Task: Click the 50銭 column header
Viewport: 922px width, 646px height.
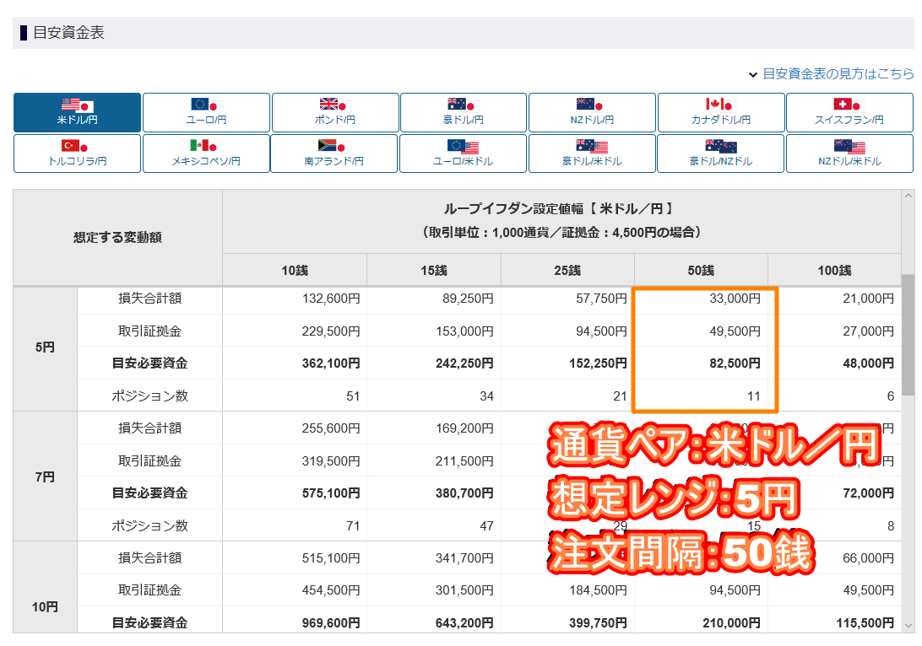Action: tap(701, 270)
